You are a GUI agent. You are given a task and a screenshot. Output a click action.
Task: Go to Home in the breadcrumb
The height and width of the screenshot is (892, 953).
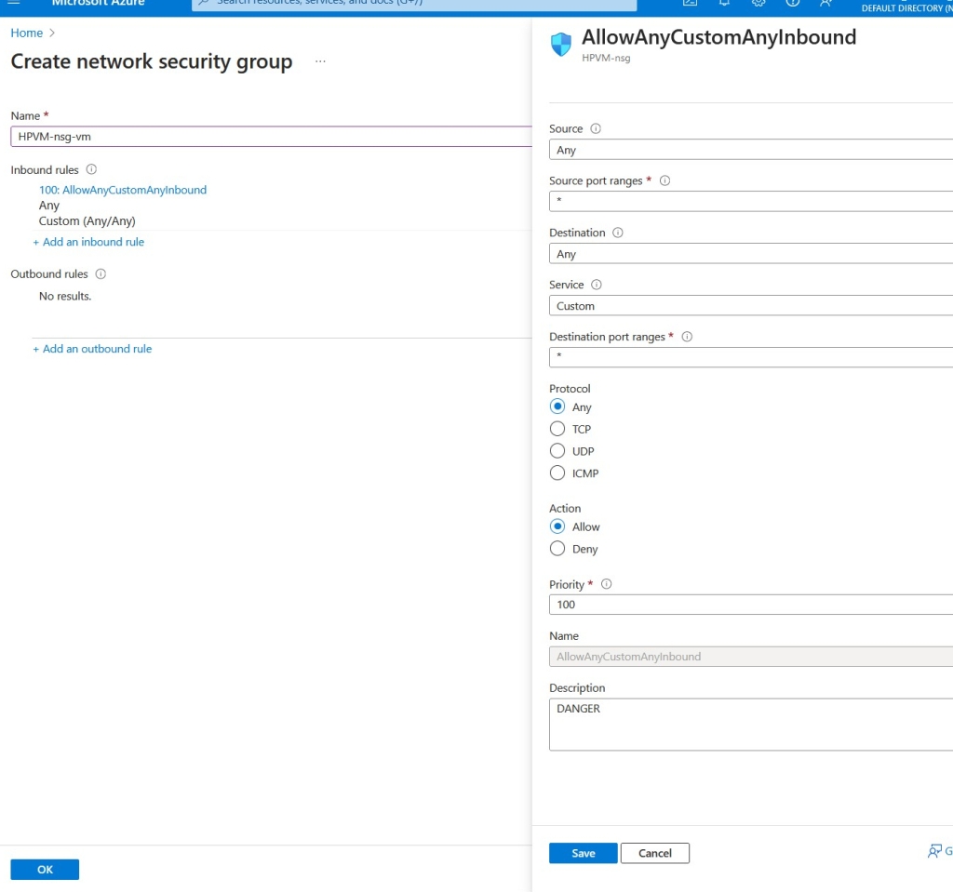(x=27, y=33)
